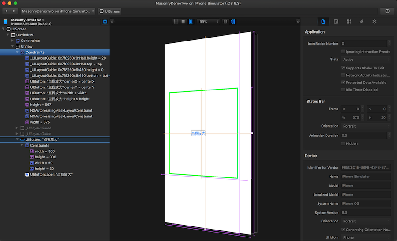Click the Animation Duration field
The image size is (397, 241).
click(363, 136)
